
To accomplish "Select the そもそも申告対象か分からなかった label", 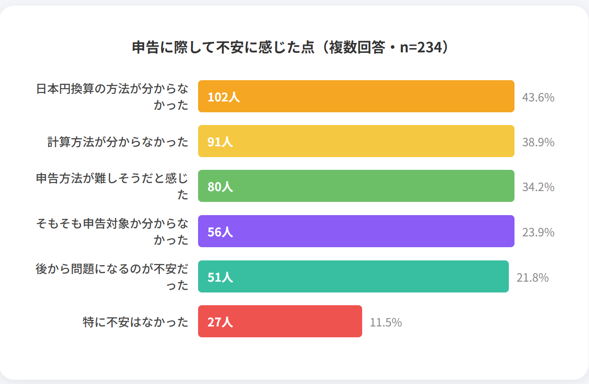I will pyautogui.click(x=112, y=232).
